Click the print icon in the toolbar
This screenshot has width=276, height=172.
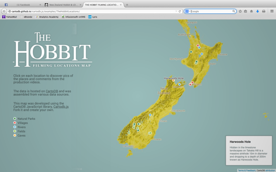coord(264,11)
